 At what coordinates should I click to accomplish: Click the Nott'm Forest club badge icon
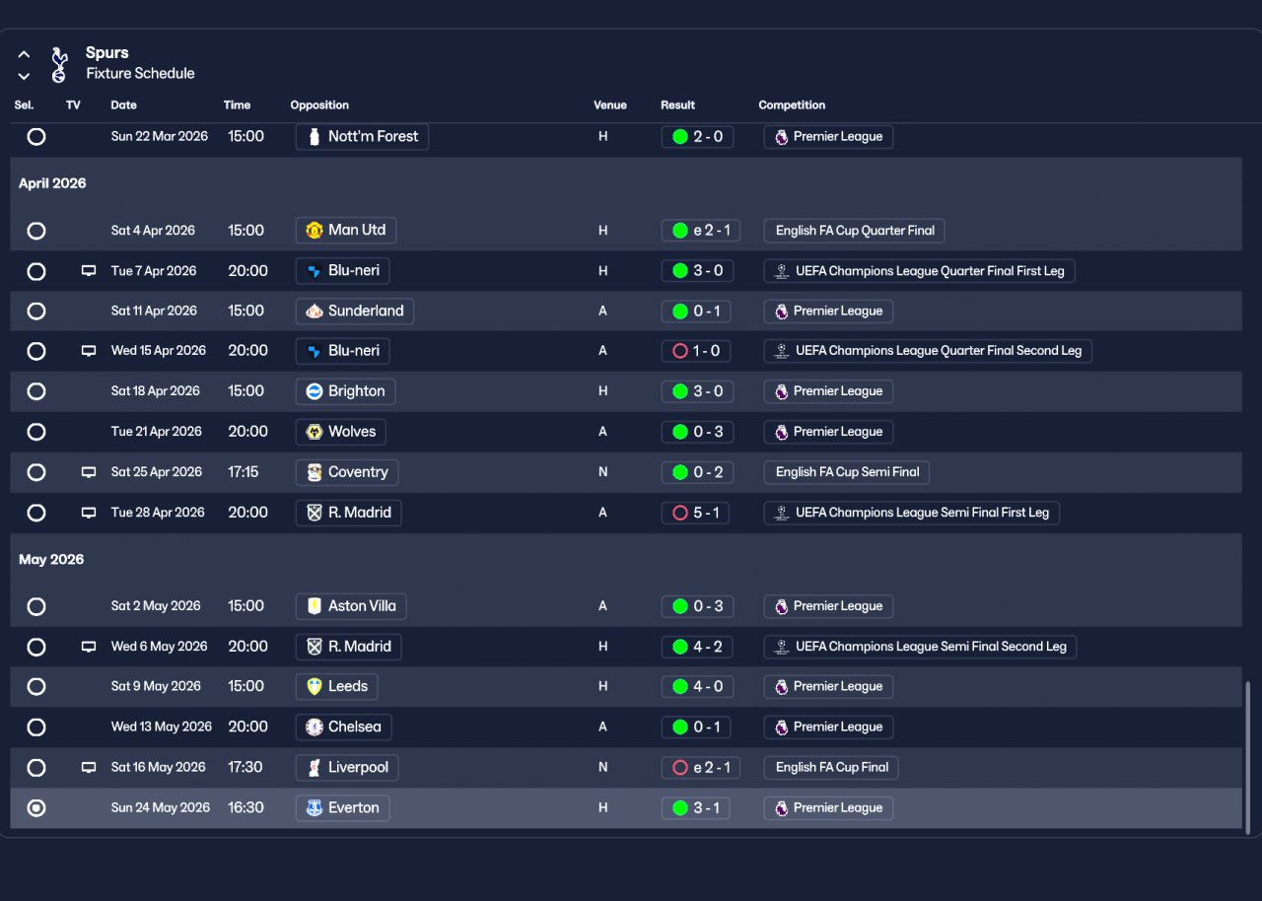(x=315, y=137)
